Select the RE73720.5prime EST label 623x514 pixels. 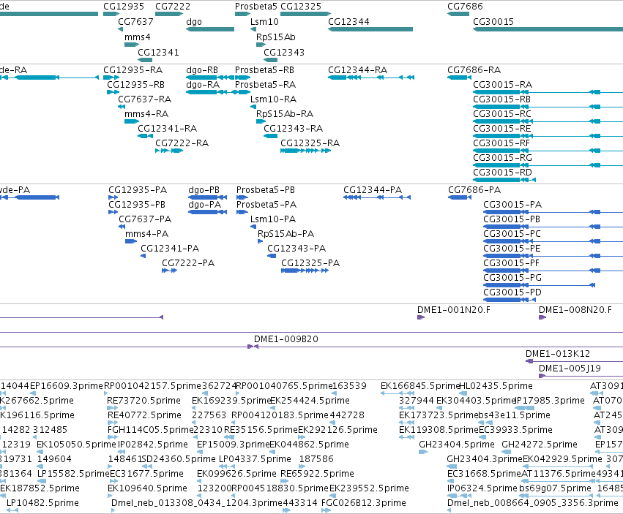pyautogui.click(x=143, y=401)
